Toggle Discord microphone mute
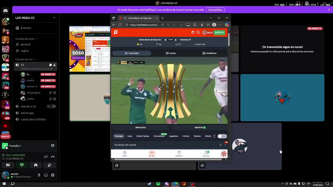333x187 pixels. coord(39,175)
